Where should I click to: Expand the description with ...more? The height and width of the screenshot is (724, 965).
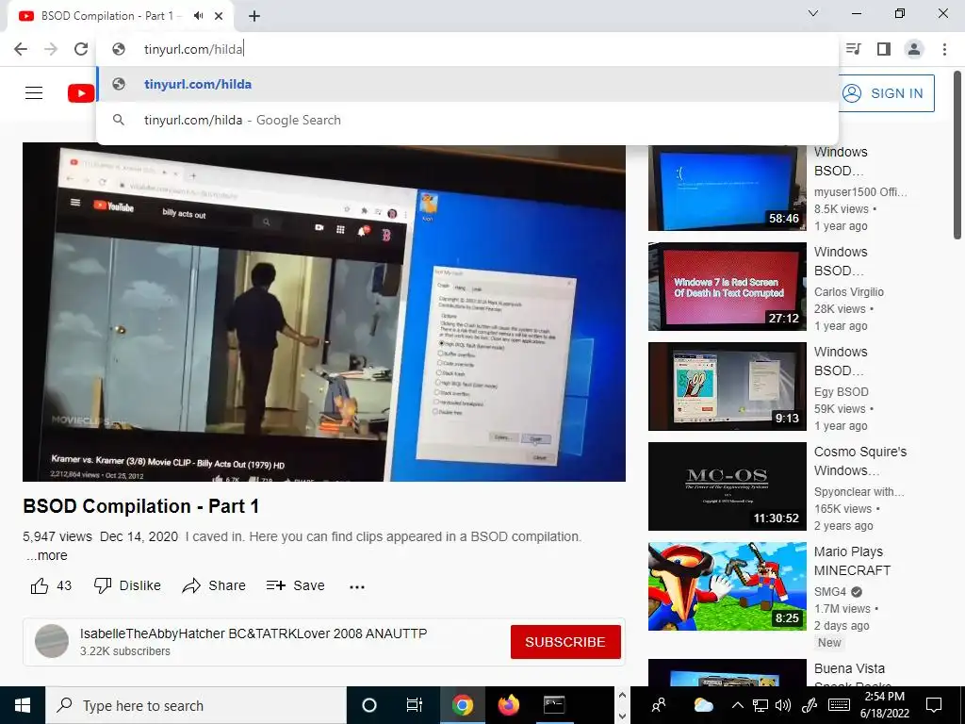47,555
